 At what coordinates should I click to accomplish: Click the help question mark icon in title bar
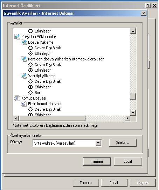(148, 6)
